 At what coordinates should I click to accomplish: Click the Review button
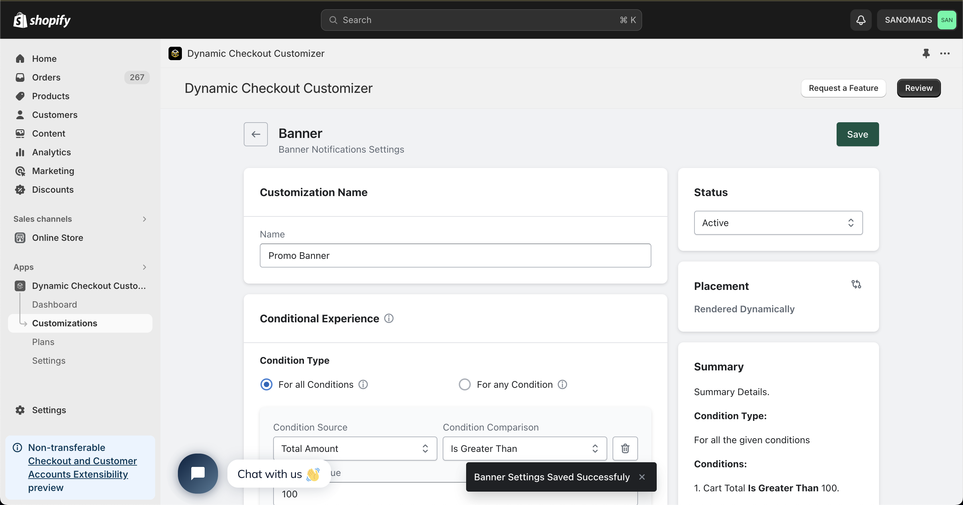point(918,88)
